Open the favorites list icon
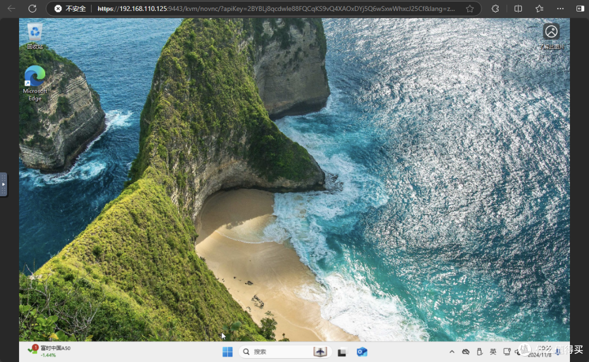Viewport: 589px width, 362px height. point(539,9)
